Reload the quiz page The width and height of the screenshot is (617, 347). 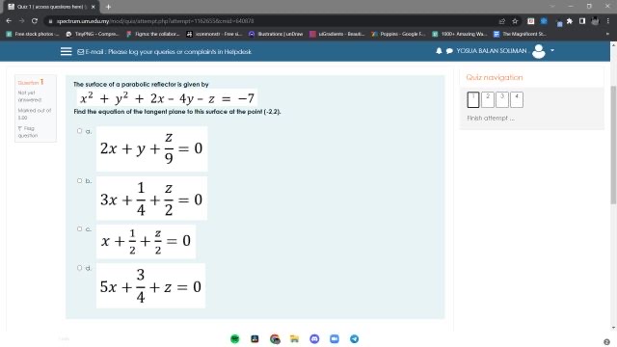point(35,21)
